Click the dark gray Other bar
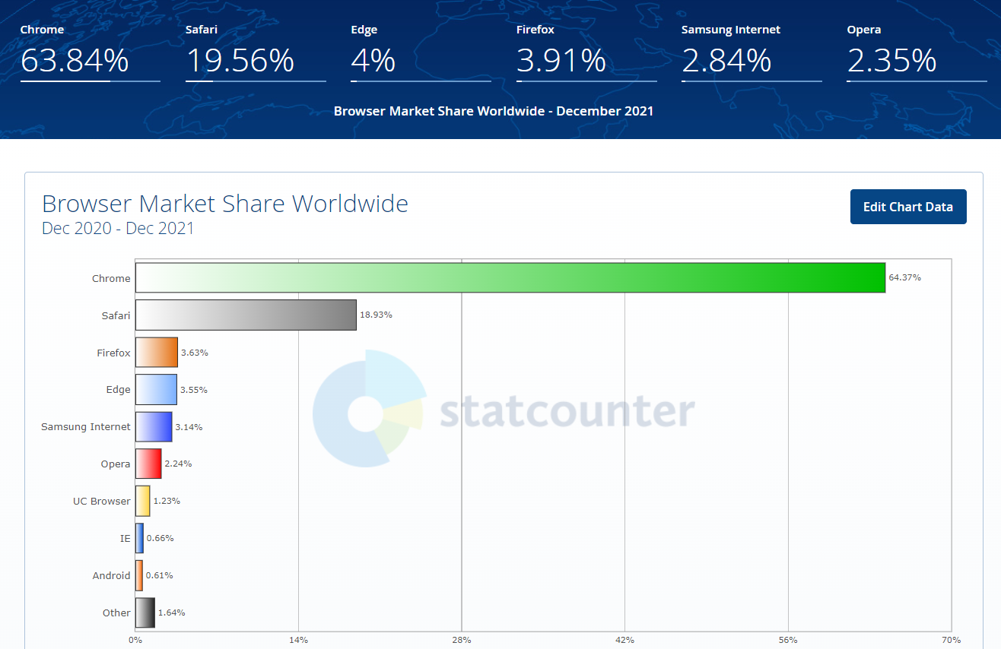The image size is (1001, 649). pyautogui.click(x=145, y=613)
